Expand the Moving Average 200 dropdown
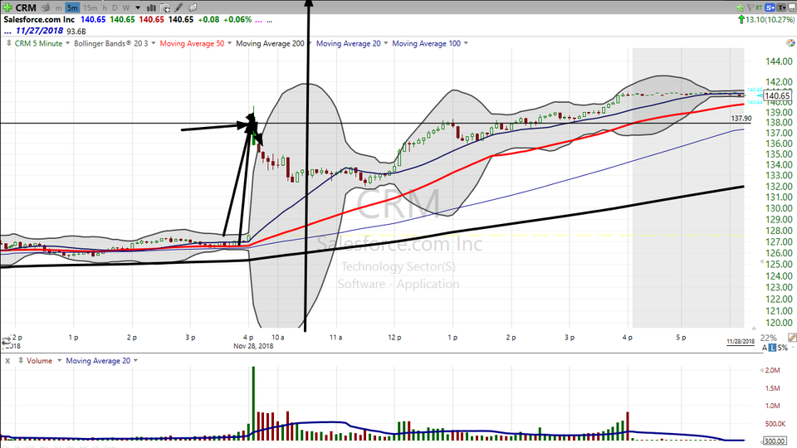This screenshot has width=797, height=448. (x=309, y=43)
